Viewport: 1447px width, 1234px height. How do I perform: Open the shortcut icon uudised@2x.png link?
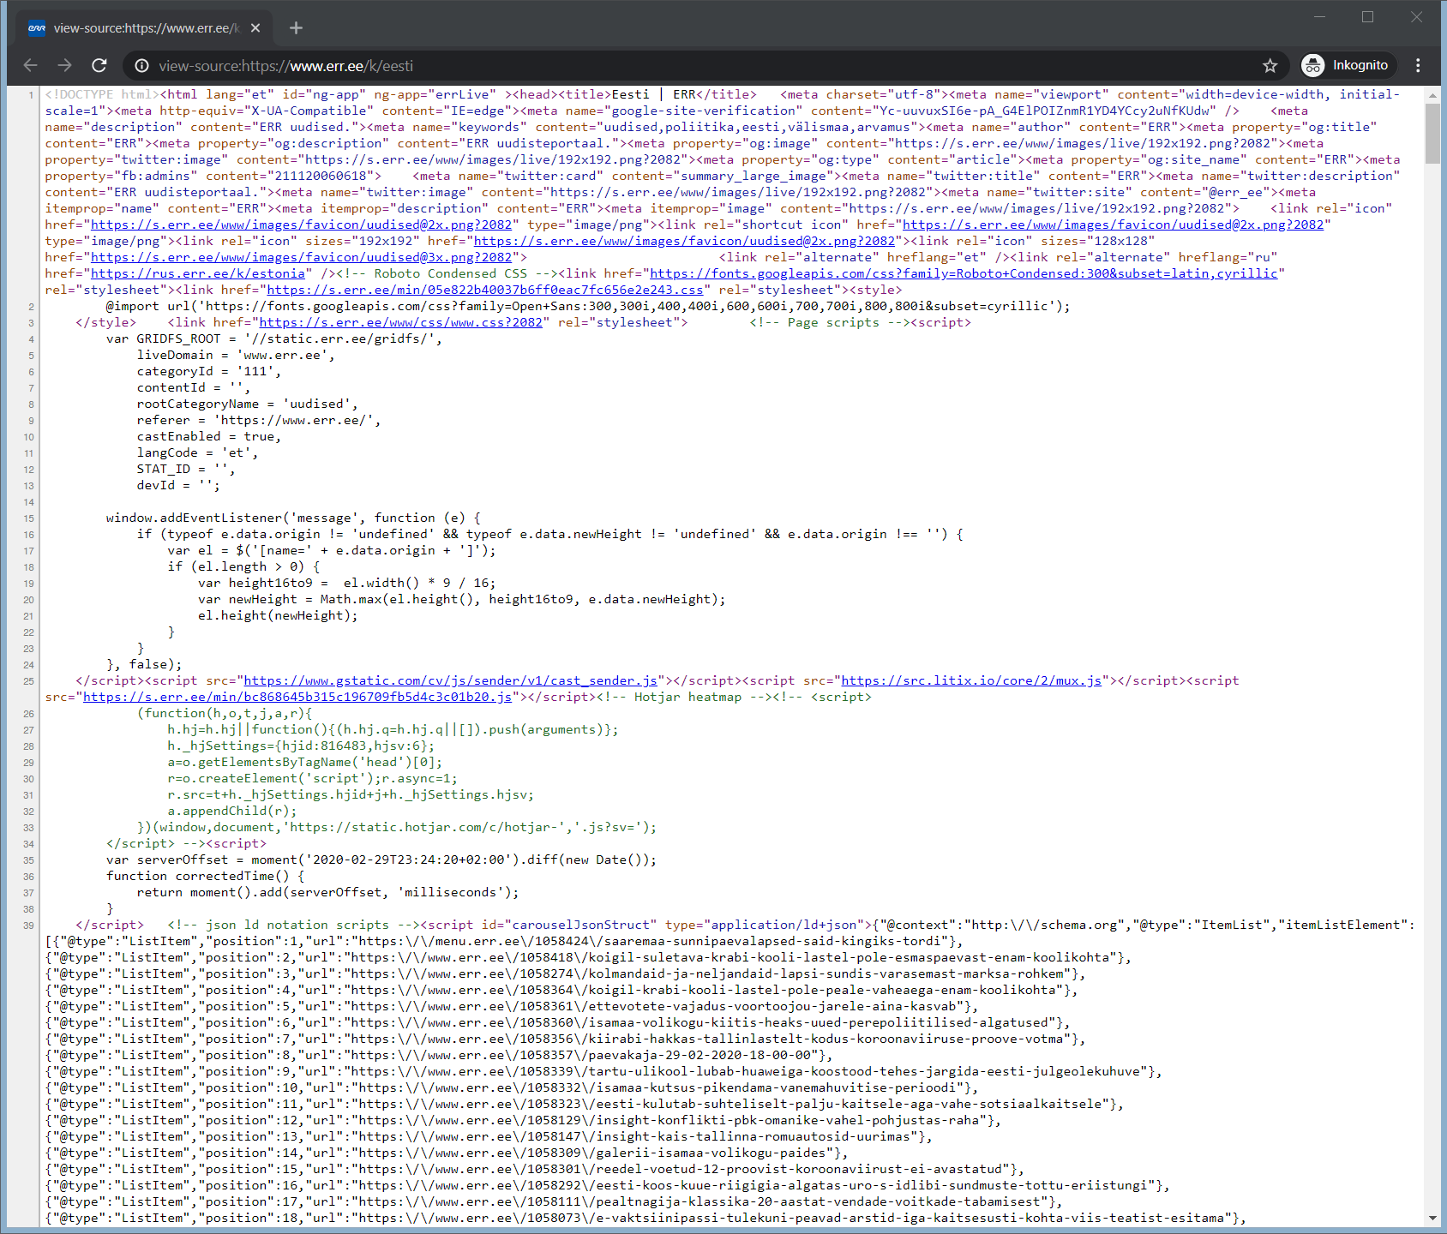point(1113,225)
